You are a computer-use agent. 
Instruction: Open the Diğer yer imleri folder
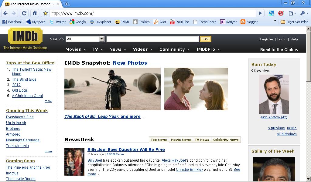(295, 22)
